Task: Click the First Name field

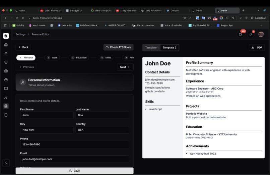Action: tap(47, 115)
